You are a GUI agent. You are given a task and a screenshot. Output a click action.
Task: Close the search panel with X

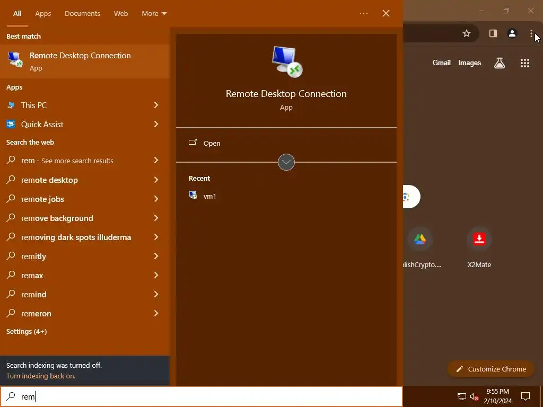[386, 13]
